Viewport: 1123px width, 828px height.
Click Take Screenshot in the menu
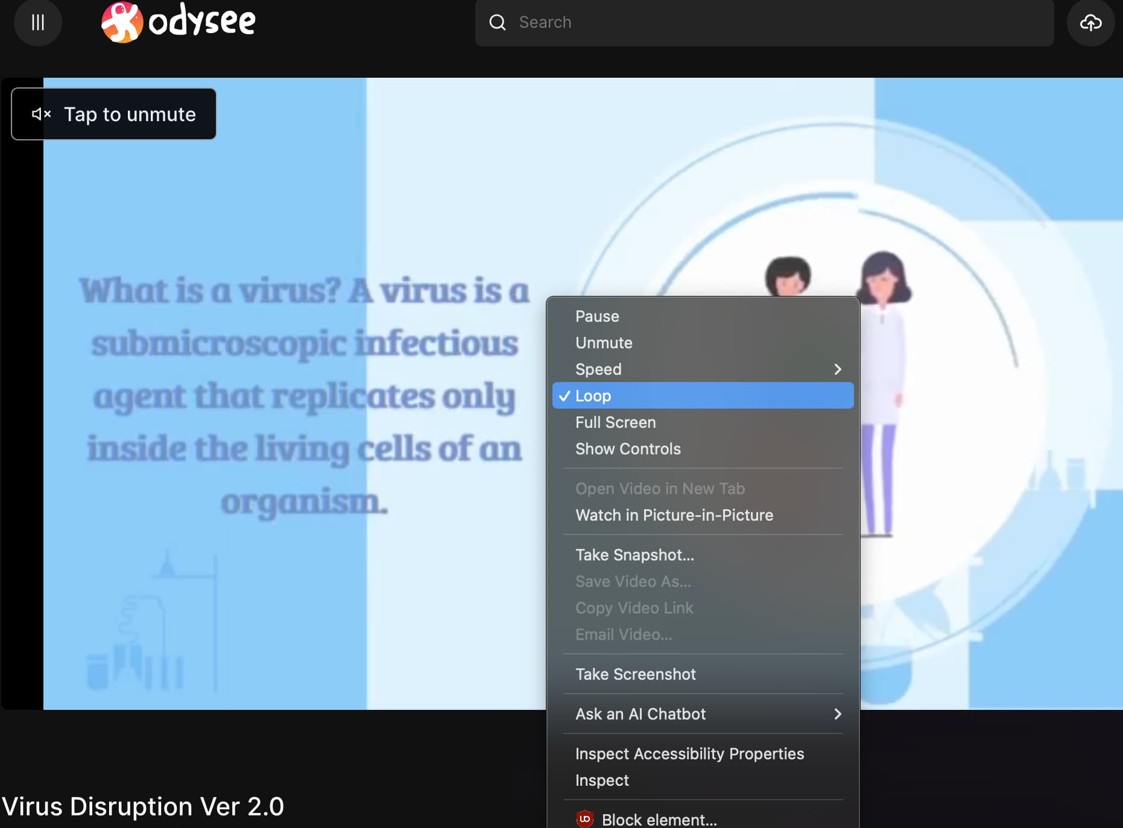[635, 674]
